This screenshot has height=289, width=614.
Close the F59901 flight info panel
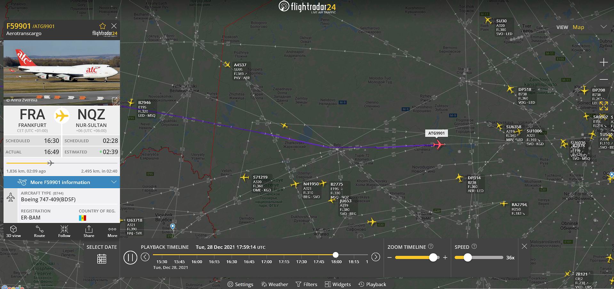click(114, 26)
